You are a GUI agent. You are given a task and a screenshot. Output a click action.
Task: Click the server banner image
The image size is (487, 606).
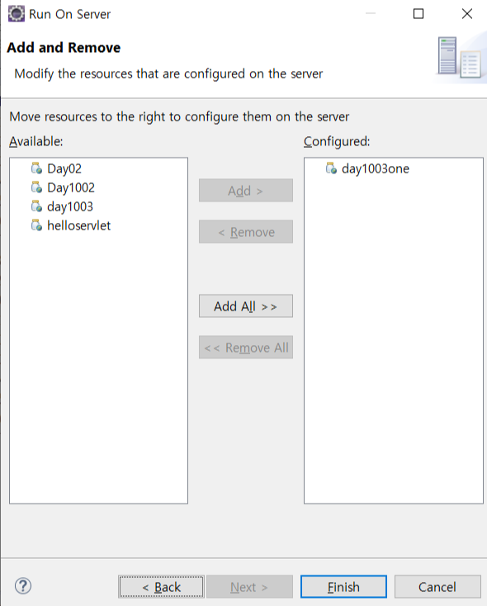[x=460, y=57]
